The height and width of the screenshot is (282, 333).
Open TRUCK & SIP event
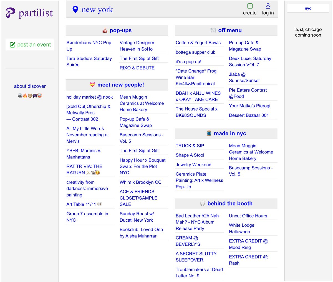tap(190, 146)
